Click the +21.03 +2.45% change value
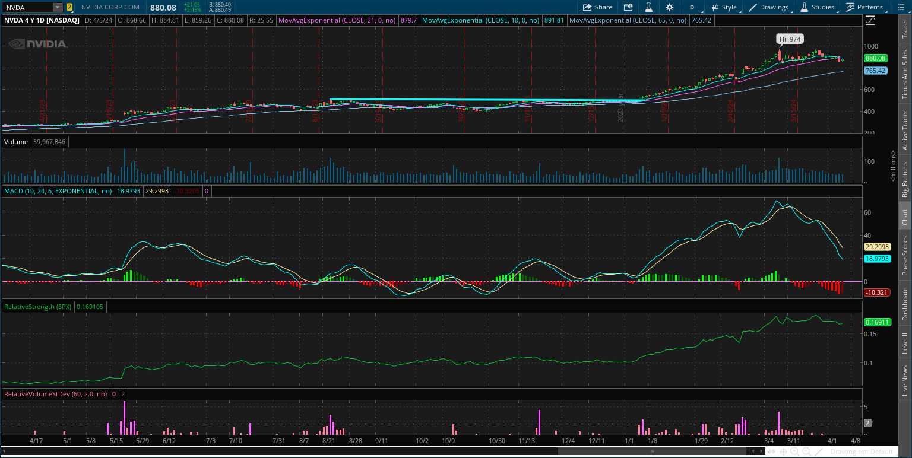This screenshot has height=458, width=912. 192,7
